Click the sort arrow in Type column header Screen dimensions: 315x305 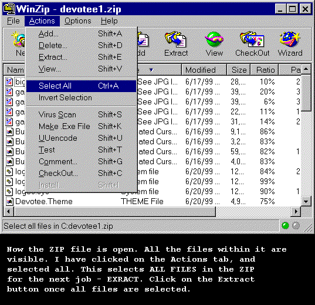coord(152,70)
